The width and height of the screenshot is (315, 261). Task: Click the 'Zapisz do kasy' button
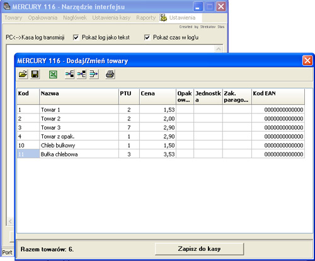(x=199, y=249)
